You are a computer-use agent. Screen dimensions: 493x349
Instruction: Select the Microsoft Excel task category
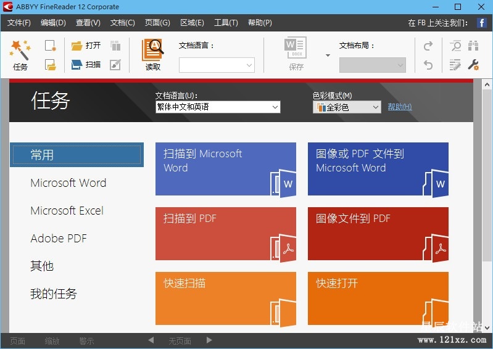coord(67,210)
